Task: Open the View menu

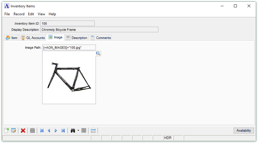Action: tap(41, 14)
